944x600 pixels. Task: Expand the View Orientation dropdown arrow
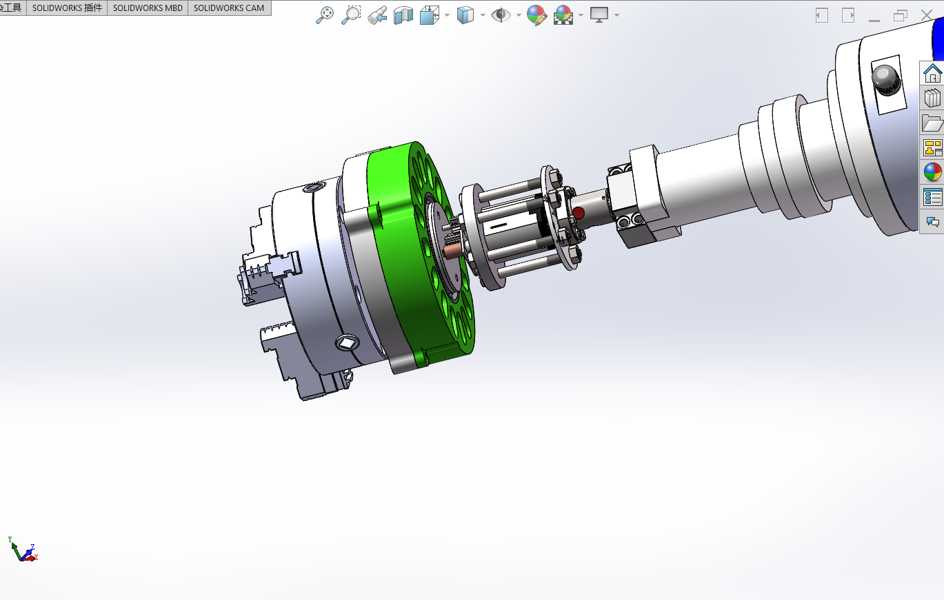[447, 15]
